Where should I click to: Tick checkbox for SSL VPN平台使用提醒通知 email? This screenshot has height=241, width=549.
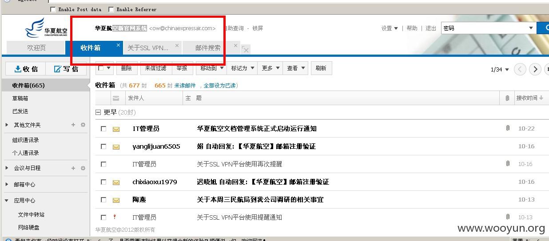tap(103, 217)
